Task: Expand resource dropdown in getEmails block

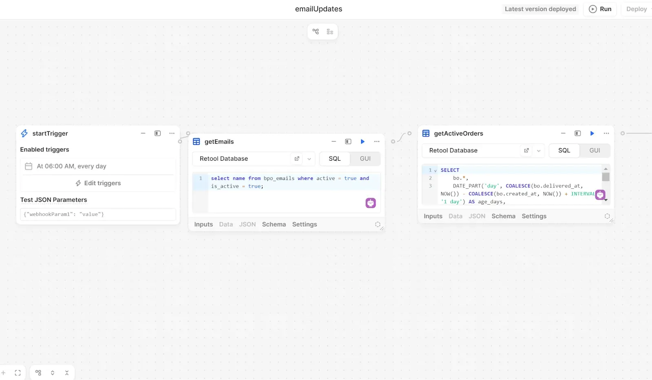Action: (x=309, y=159)
